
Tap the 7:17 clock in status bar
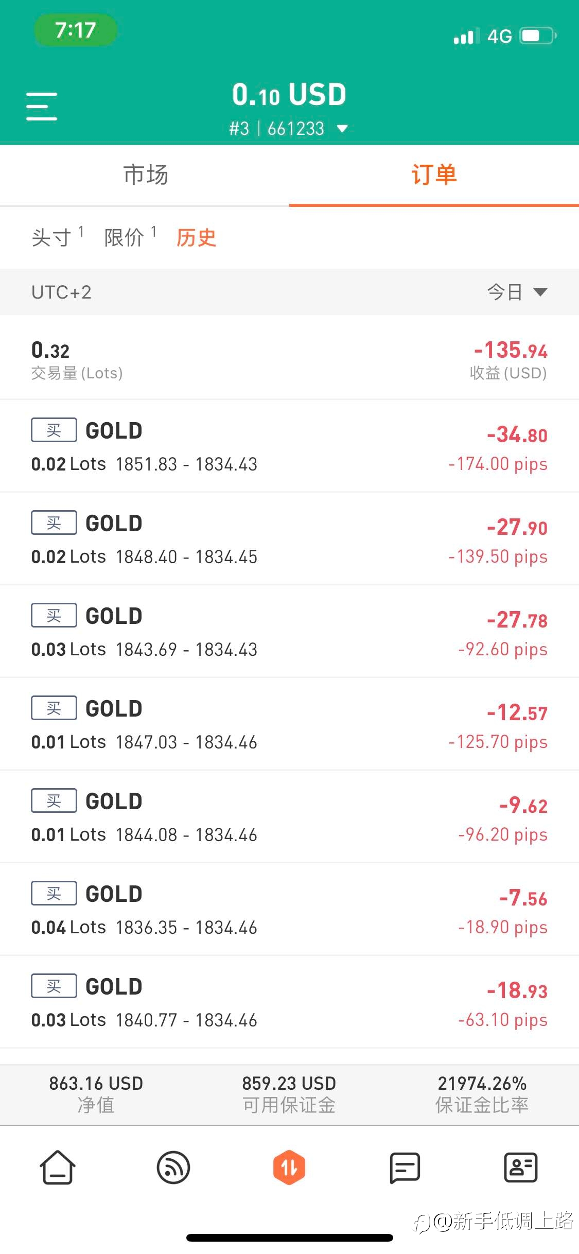76,30
